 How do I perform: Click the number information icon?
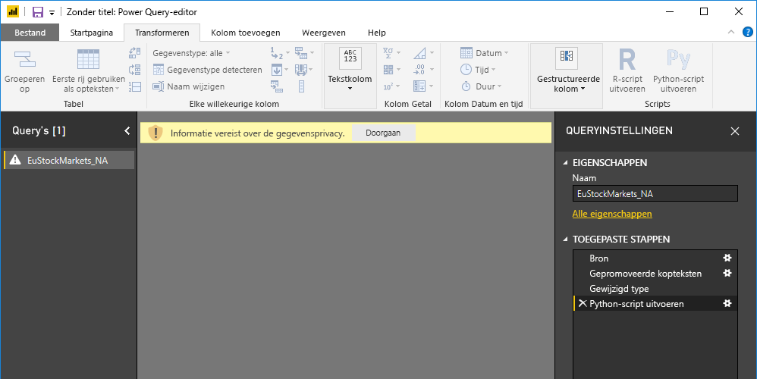[x=419, y=86]
